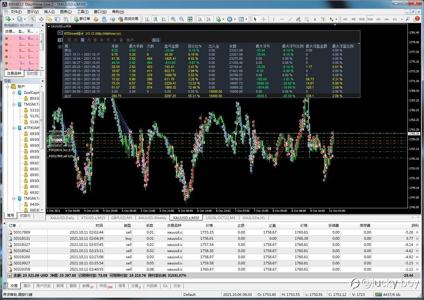
Task: Click the √ checkbox beside the MTDriver panel
Action: tap(60, 46)
